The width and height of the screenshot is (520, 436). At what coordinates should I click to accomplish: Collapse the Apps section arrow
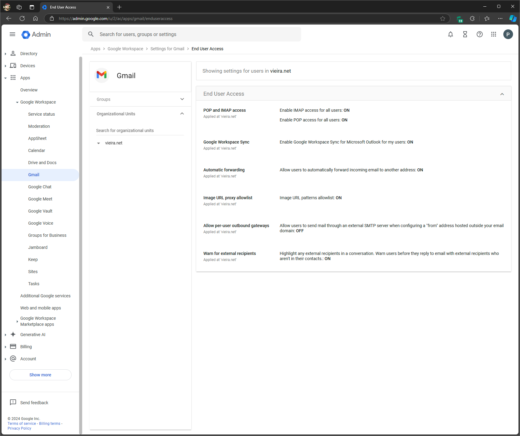click(x=5, y=78)
